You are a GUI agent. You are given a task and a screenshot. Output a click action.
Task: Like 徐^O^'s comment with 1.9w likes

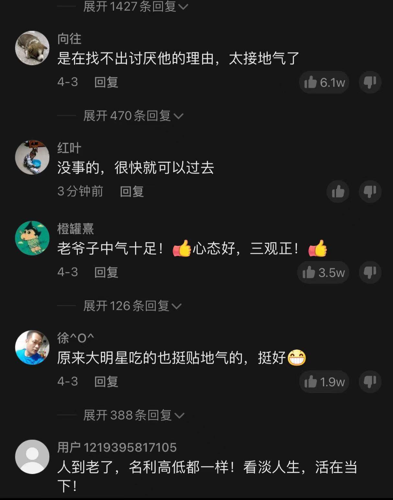324,382
